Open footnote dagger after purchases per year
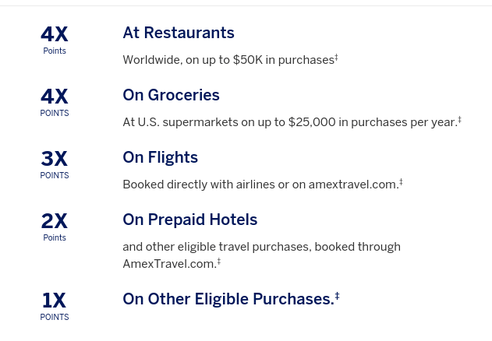This screenshot has height=341, width=492. click(459, 119)
